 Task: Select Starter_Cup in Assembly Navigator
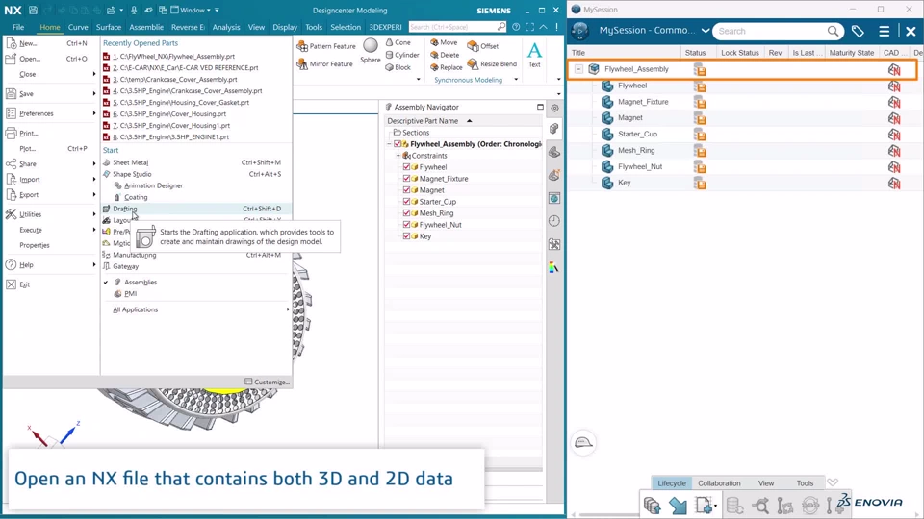click(437, 201)
